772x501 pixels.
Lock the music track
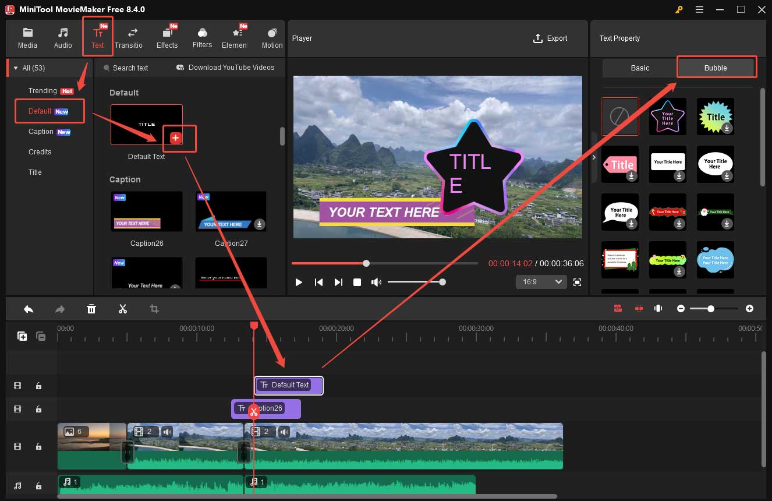(x=39, y=485)
